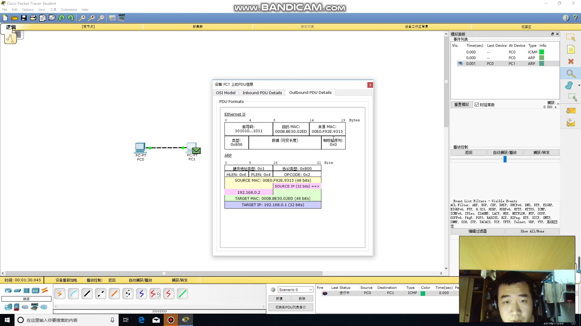Screen dimensions: 581x326
Task: Click 新建 new scenario button
Action: pyautogui.click(x=279, y=299)
